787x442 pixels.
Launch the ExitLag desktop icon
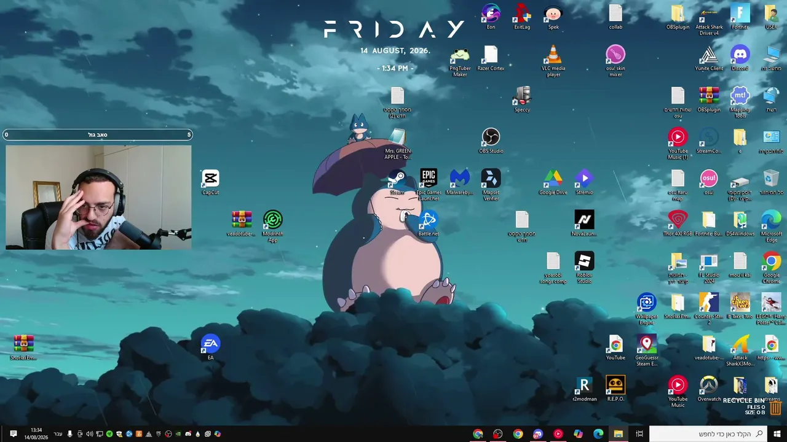(x=522, y=17)
